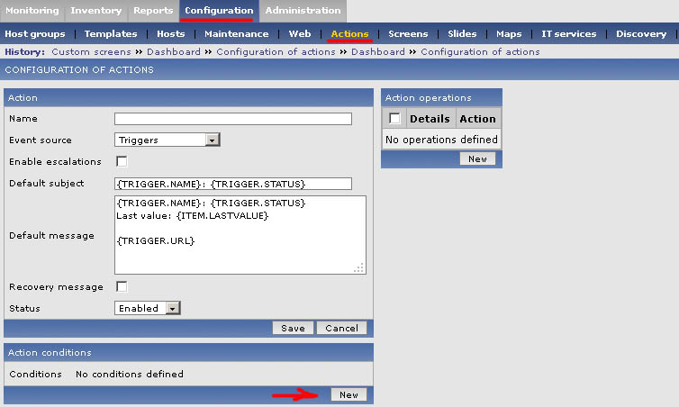Open the IT services submenu

coord(569,34)
